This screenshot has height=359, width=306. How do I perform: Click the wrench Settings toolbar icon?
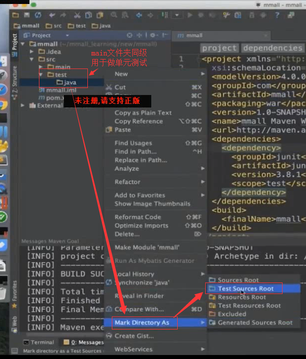point(226,15)
